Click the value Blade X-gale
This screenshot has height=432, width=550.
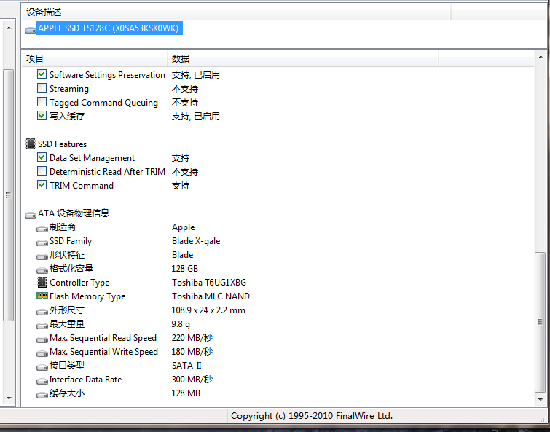click(196, 241)
